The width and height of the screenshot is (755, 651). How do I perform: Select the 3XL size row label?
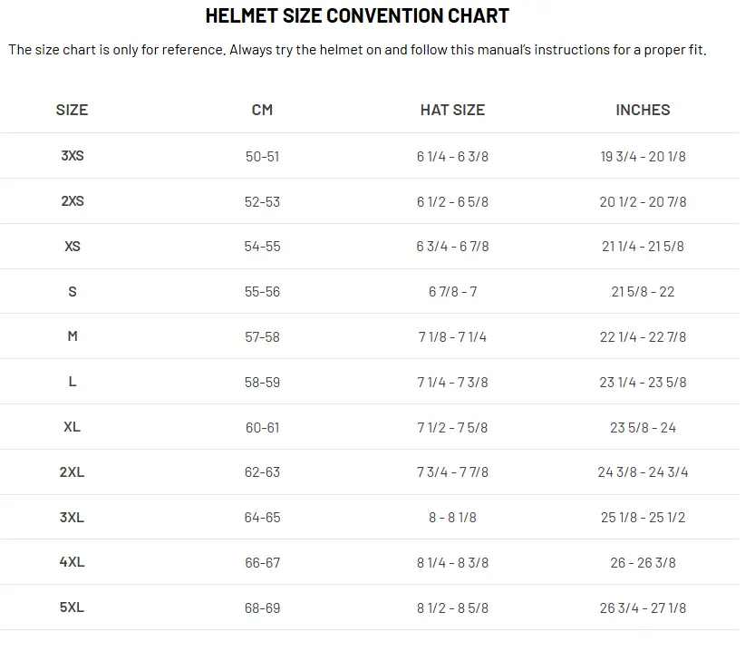point(73,518)
